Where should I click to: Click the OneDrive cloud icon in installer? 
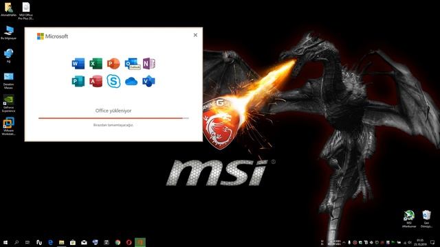click(131, 82)
